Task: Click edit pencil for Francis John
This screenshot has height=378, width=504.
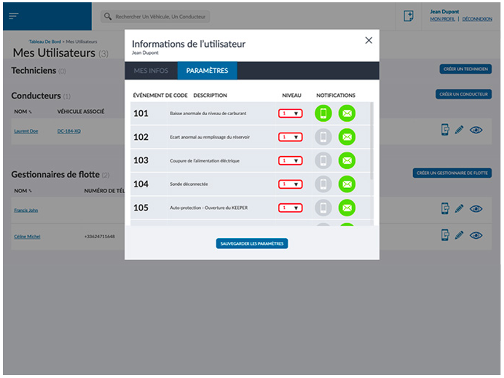Action: coord(459,209)
